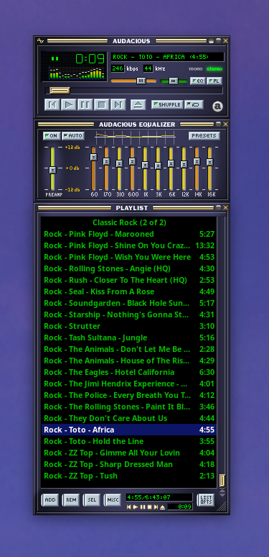Open the equalizer PRESETS menu
269x557 pixels.
tap(204, 136)
